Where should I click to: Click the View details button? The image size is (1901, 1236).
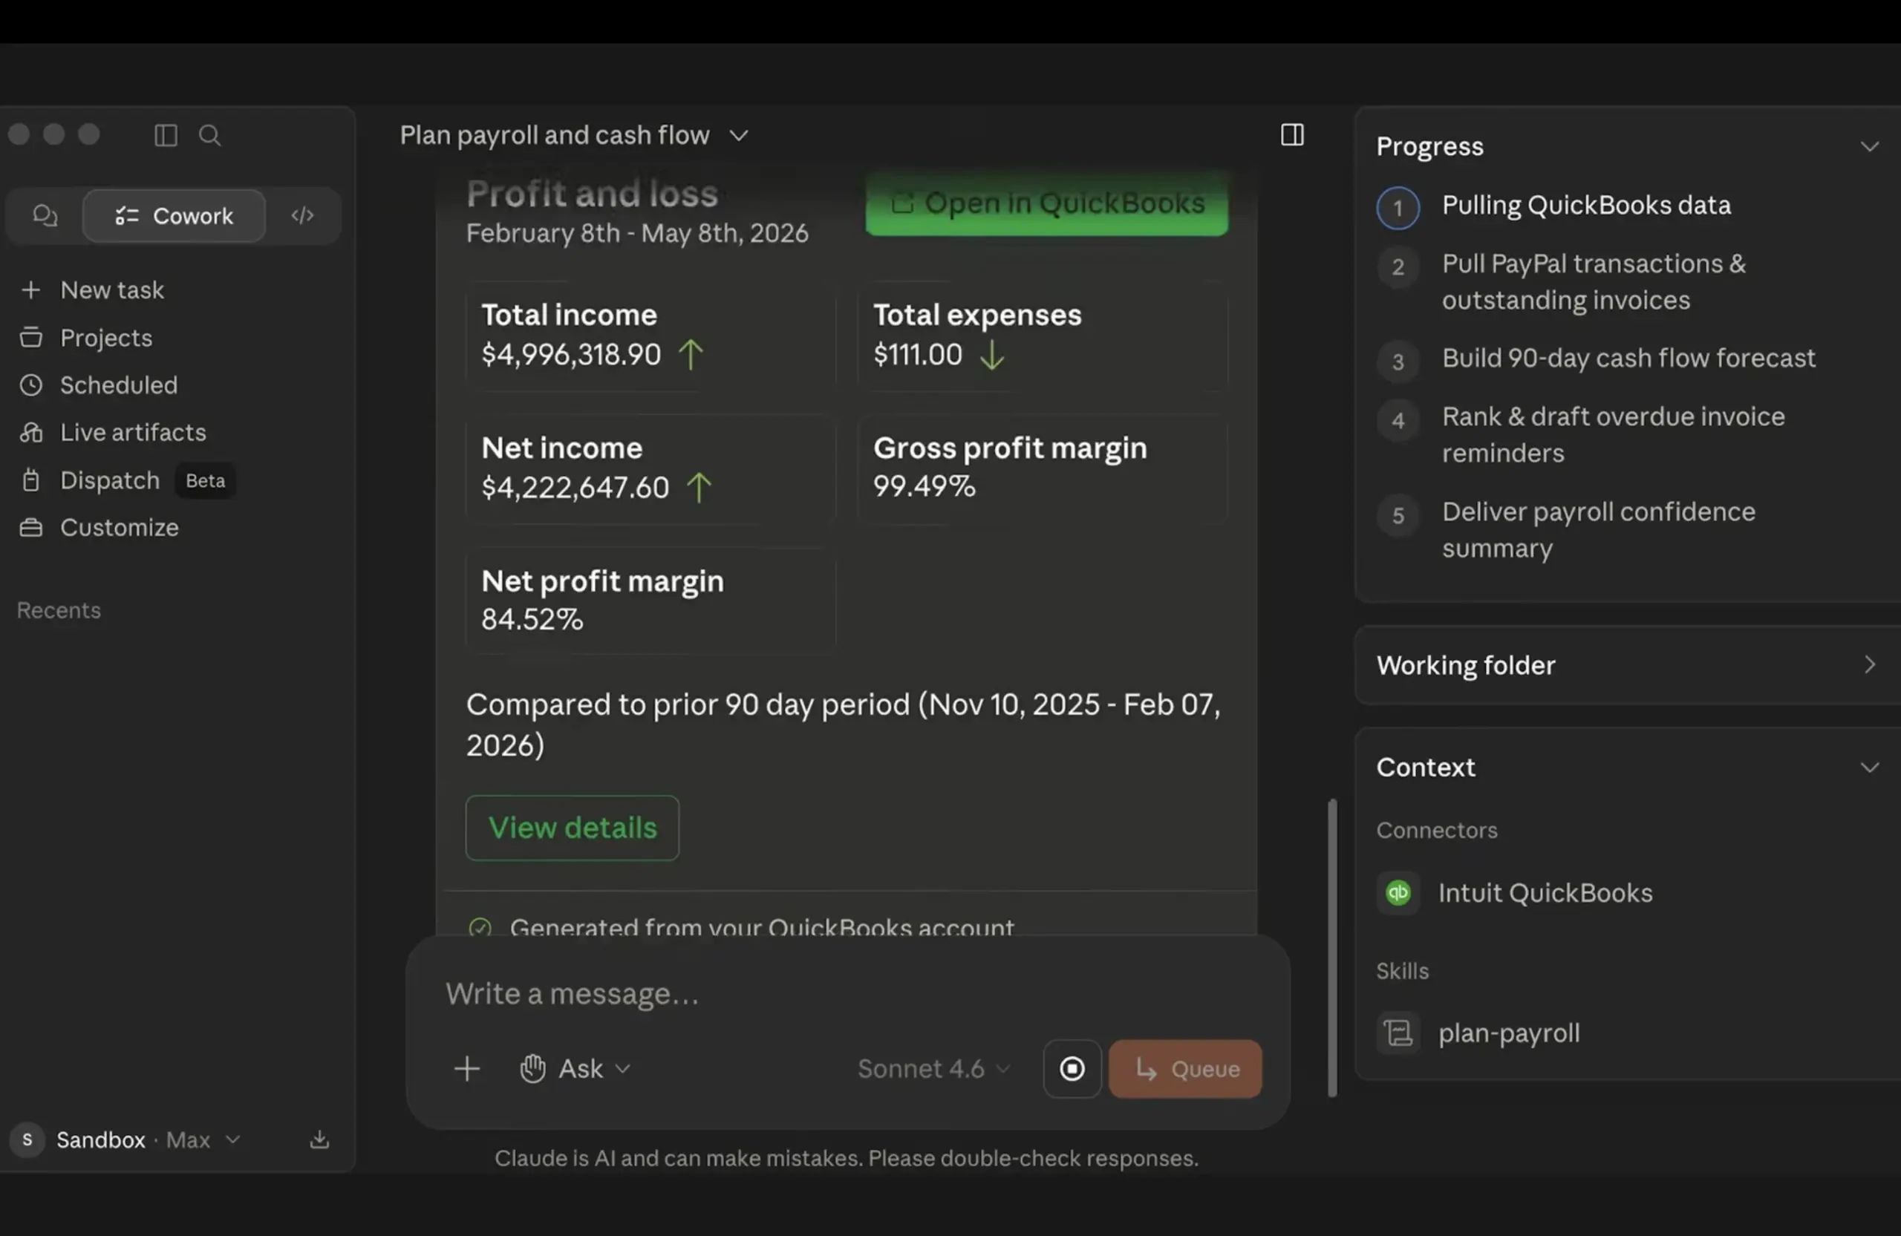point(573,828)
